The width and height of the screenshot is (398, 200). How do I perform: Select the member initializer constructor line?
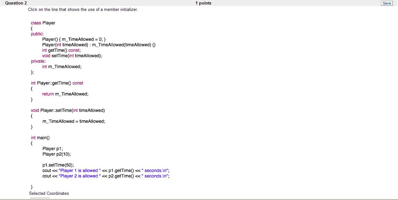tap(99, 45)
